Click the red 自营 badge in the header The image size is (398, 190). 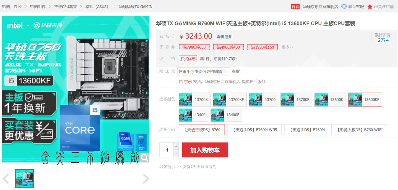tap(295, 6)
